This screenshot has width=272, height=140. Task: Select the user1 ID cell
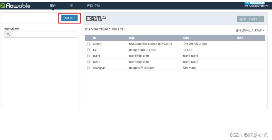(97, 56)
